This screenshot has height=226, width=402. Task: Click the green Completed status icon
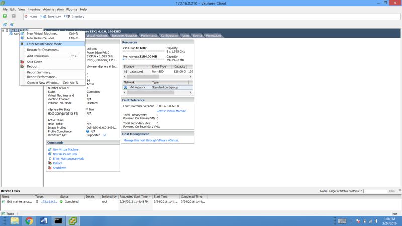[61, 202]
